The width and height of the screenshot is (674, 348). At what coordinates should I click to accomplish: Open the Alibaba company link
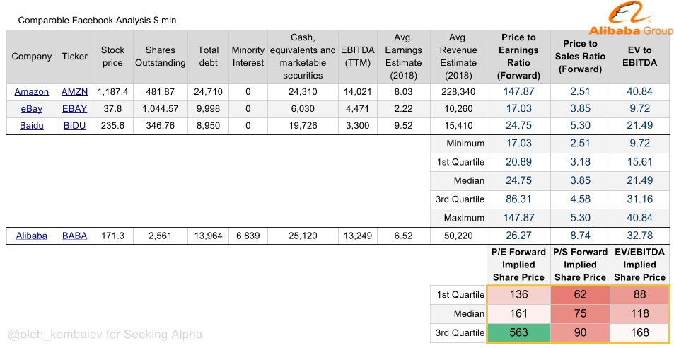pos(31,236)
